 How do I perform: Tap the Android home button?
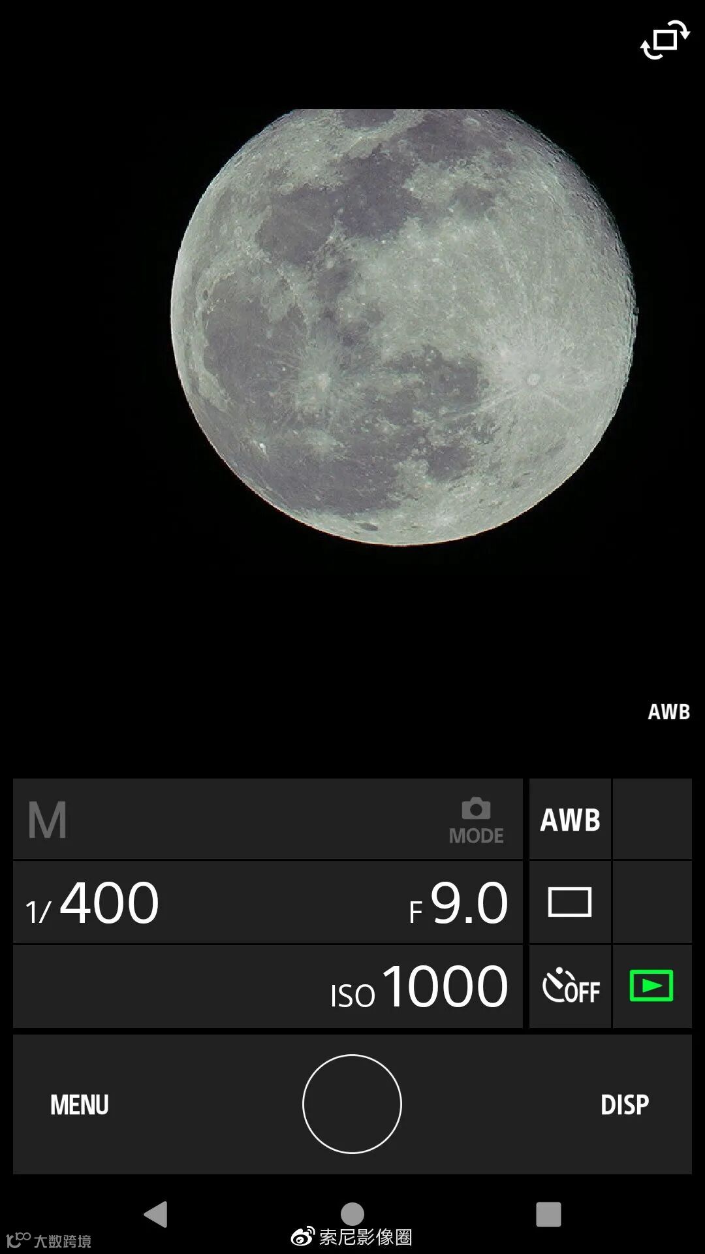[352, 1214]
